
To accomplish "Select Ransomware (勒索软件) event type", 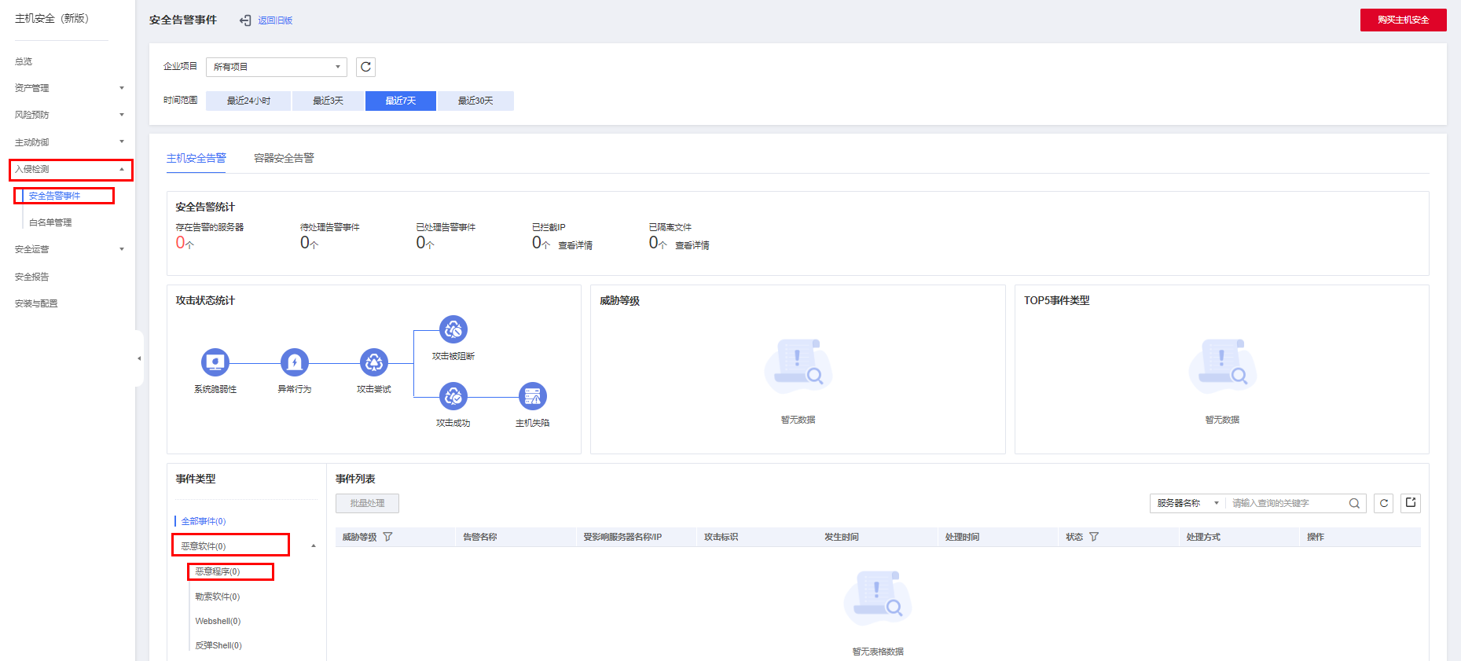I will pyautogui.click(x=217, y=597).
